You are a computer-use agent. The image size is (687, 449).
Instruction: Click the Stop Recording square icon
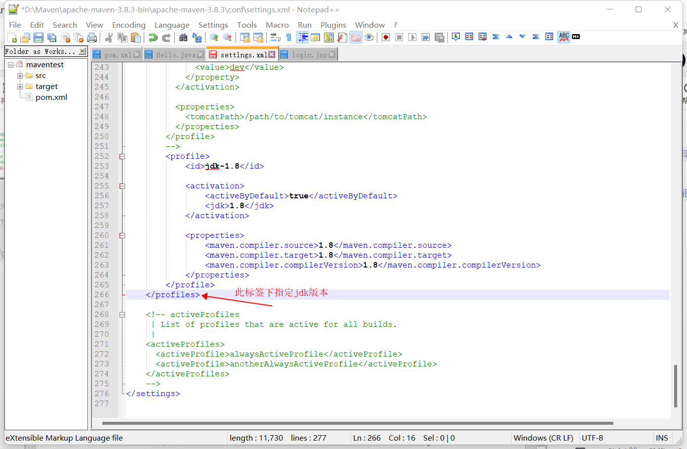point(399,38)
